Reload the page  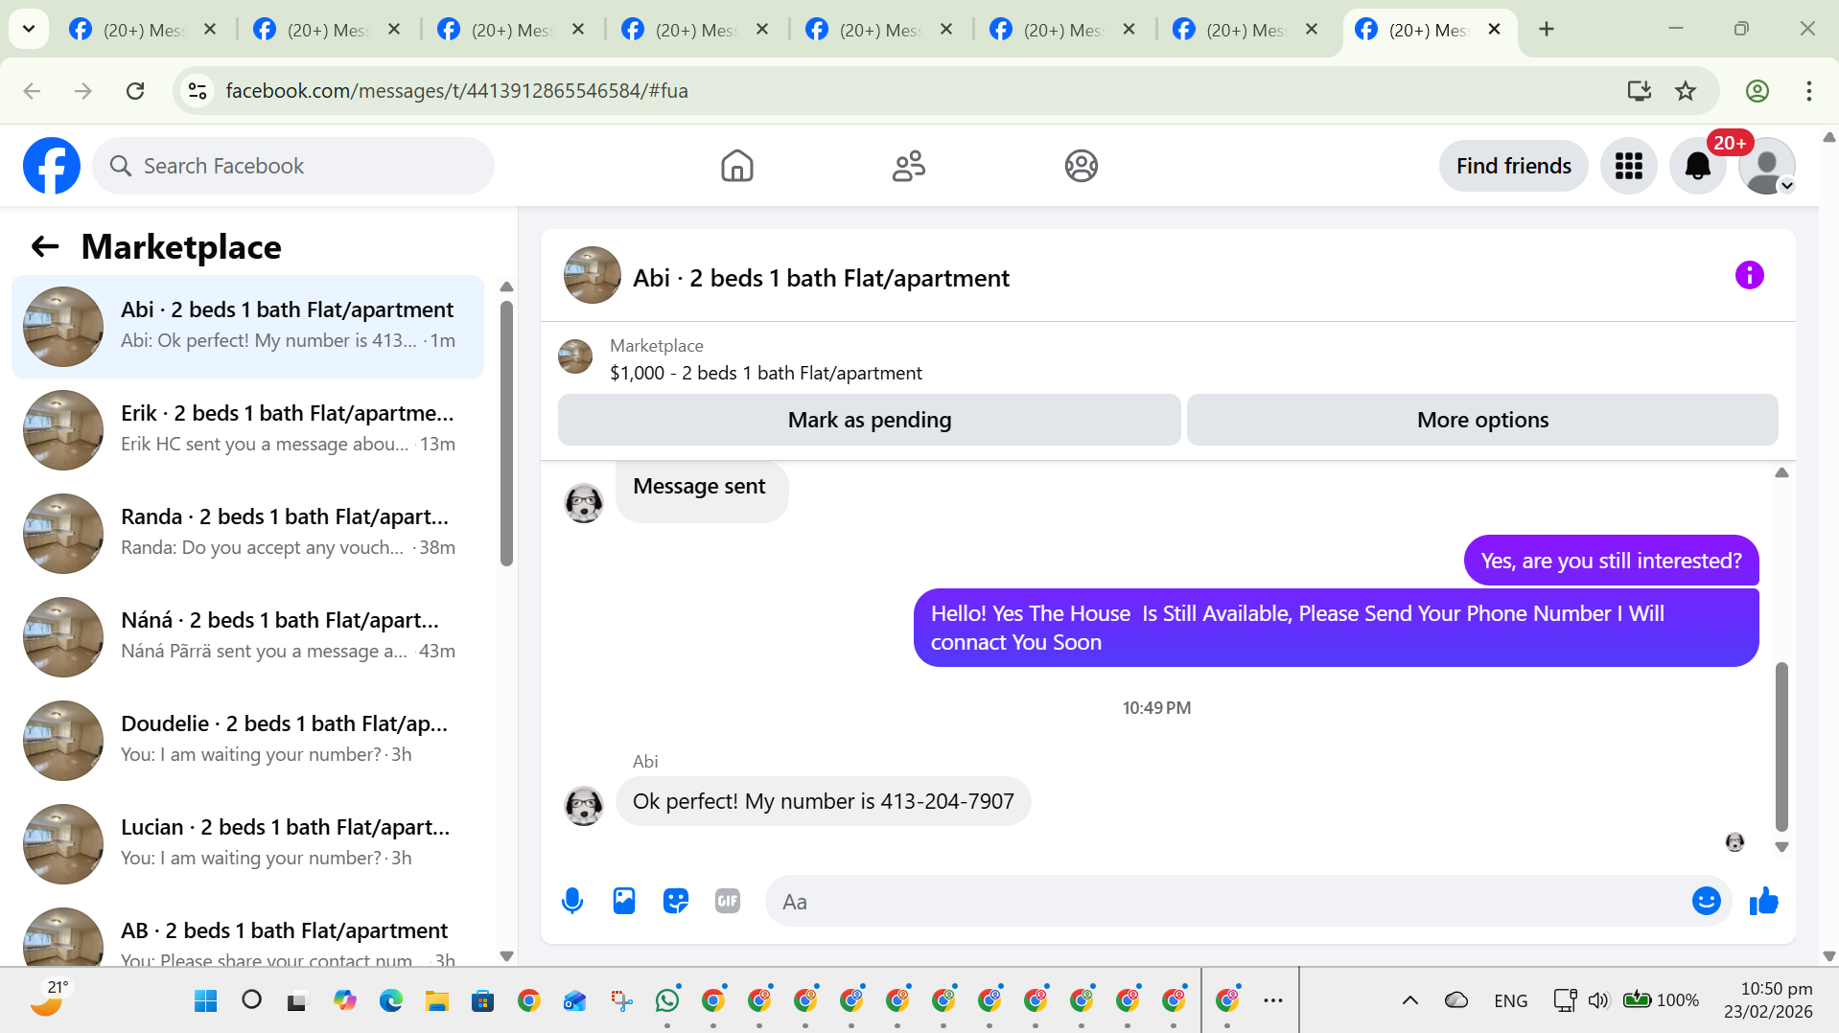click(x=135, y=91)
